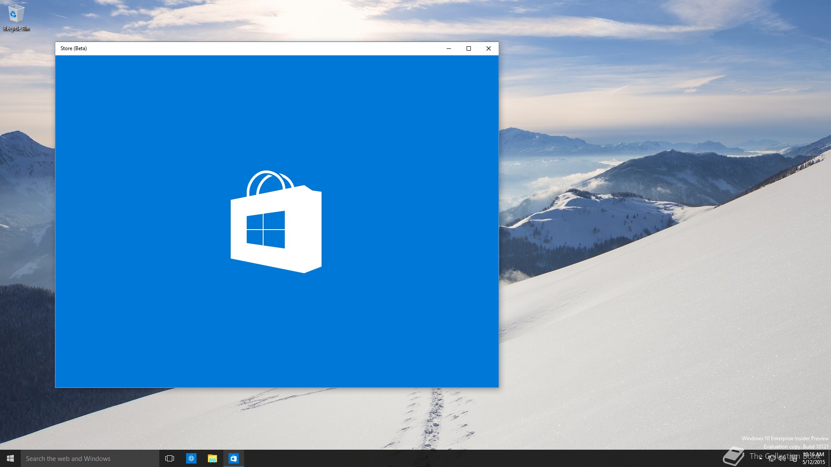This screenshot has height=467, width=831.
Task: Open the Recycle Bin desktop icon
Action: [16, 18]
